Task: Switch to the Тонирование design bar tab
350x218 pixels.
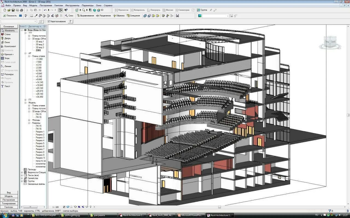Action: tap(9, 203)
